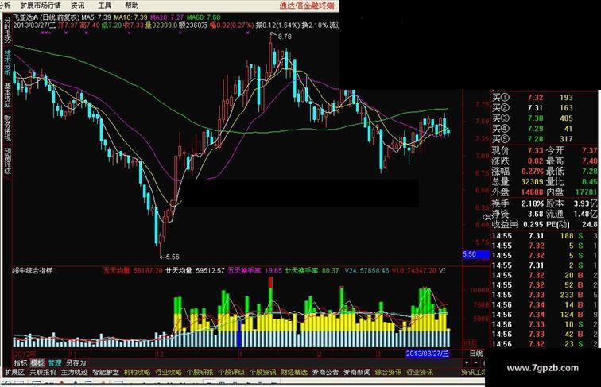Click the blue 2013/03/27/三 date marker
Image resolution: width=601 pixels, height=387 pixels.
point(428,354)
